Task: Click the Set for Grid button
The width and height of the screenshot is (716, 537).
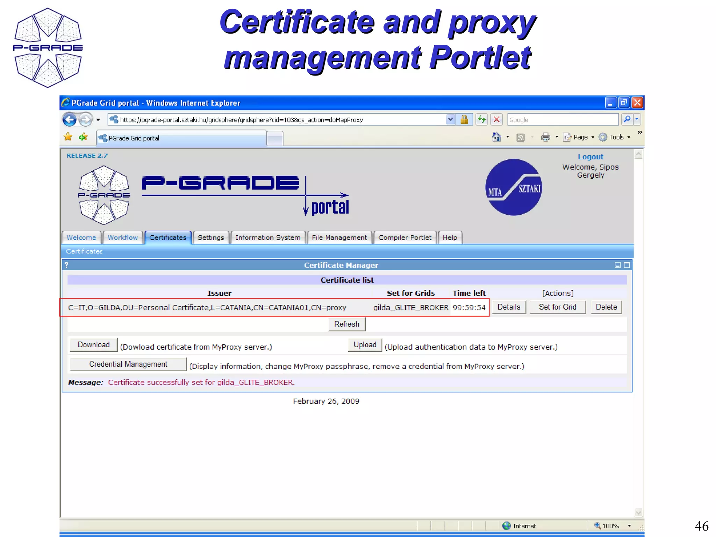Action: pyautogui.click(x=558, y=307)
